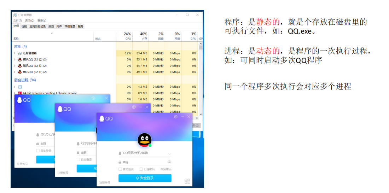This screenshot has width=389, height=193.
Task: Click penguin logo in rearmost QQ title
Action: (x=19, y=100)
